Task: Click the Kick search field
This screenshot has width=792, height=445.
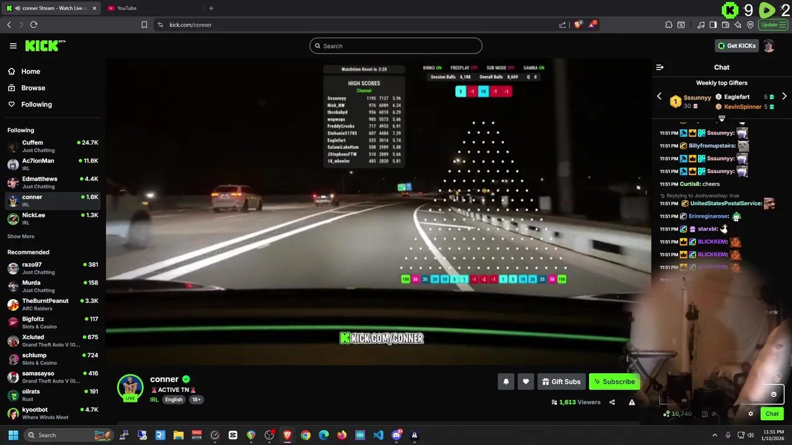Action: click(x=396, y=46)
